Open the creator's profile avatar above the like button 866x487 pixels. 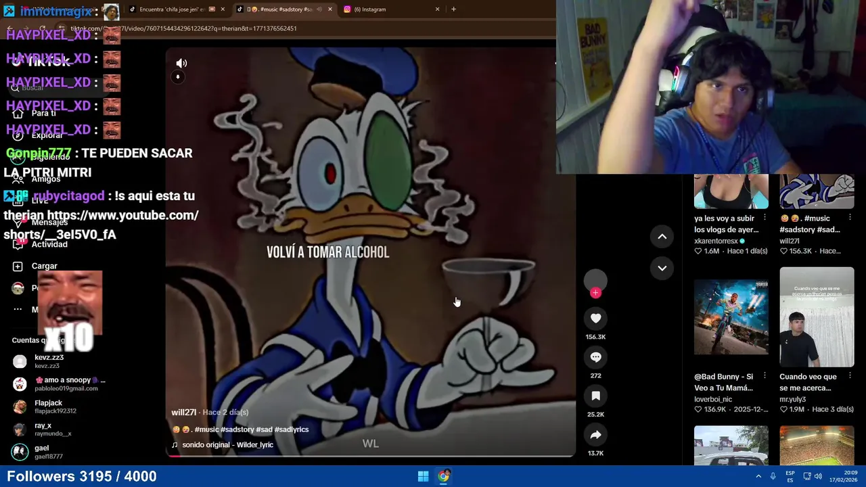tap(595, 279)
